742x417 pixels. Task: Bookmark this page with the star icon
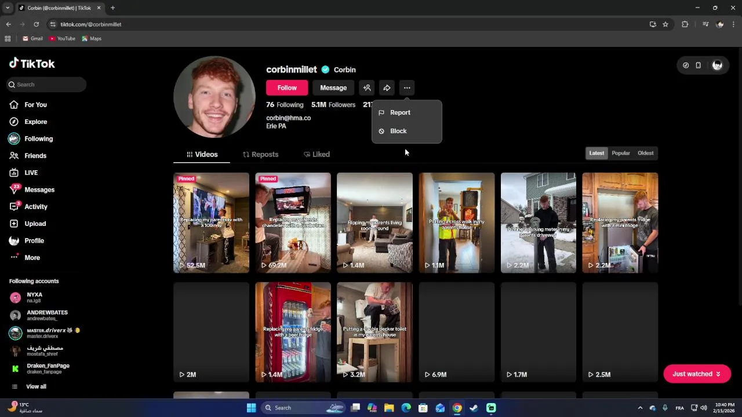click(x=665, y=24)
